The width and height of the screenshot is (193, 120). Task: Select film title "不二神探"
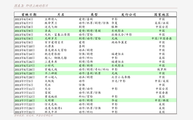click(51, 73)
